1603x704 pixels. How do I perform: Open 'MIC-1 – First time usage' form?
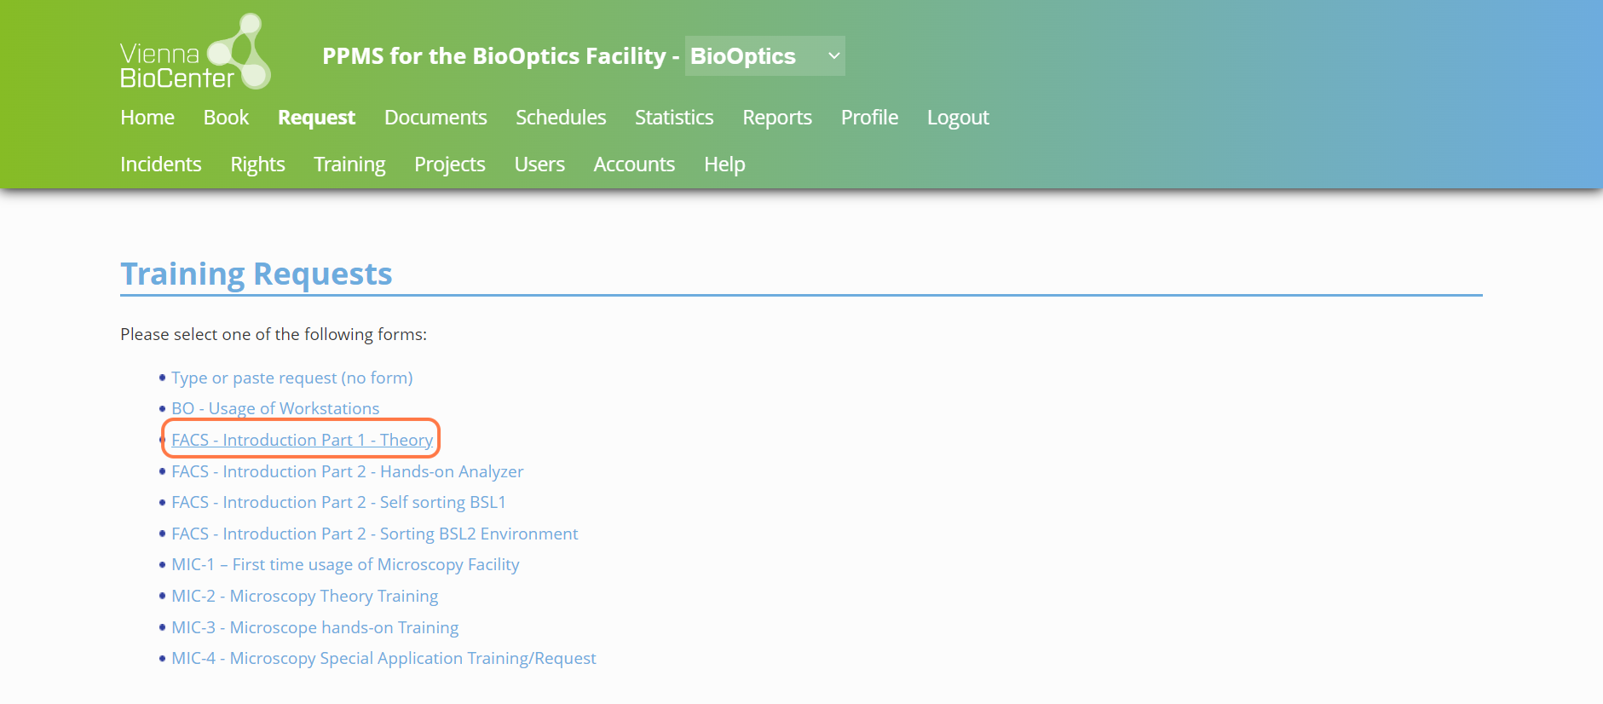pyautogui.click(x=345, y=564)
